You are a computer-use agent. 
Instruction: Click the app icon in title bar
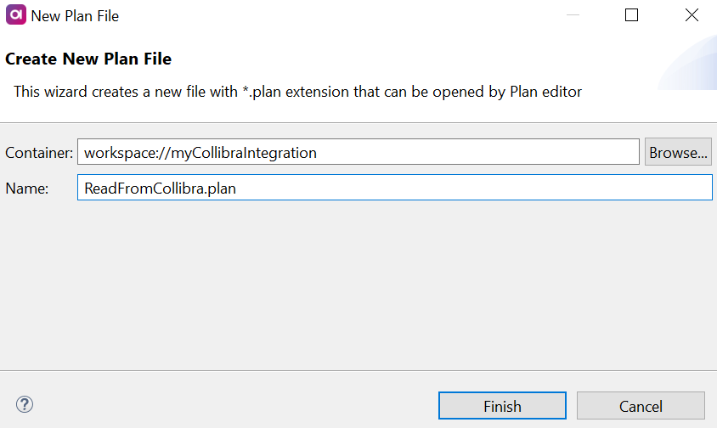[15, 15]
